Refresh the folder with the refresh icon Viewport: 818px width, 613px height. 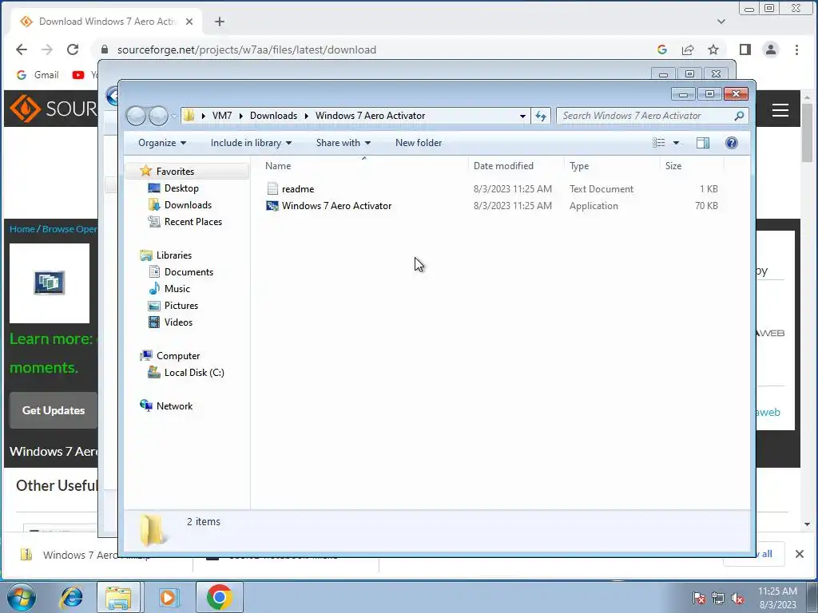coord(541,116)
